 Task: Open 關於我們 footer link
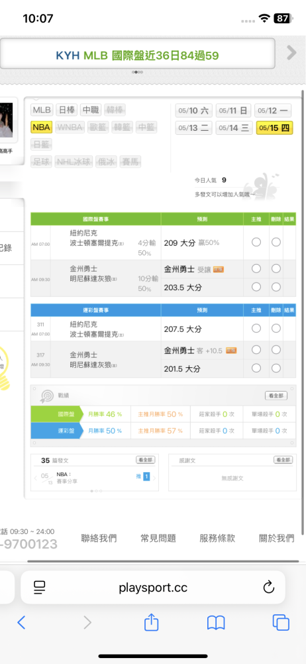[x=276, y=539]
